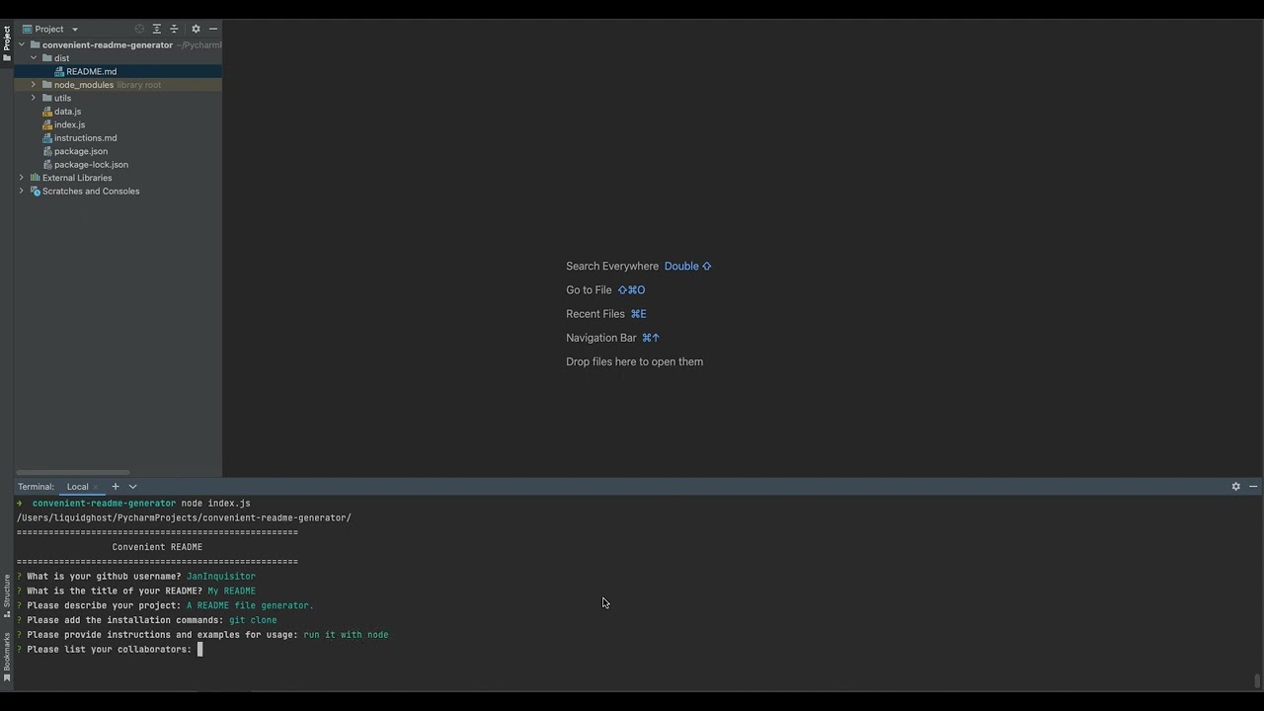Screen dimensions: 1264x711
Task: Click the 'Terminal:' panel label
Action: [x=36, y=487]
